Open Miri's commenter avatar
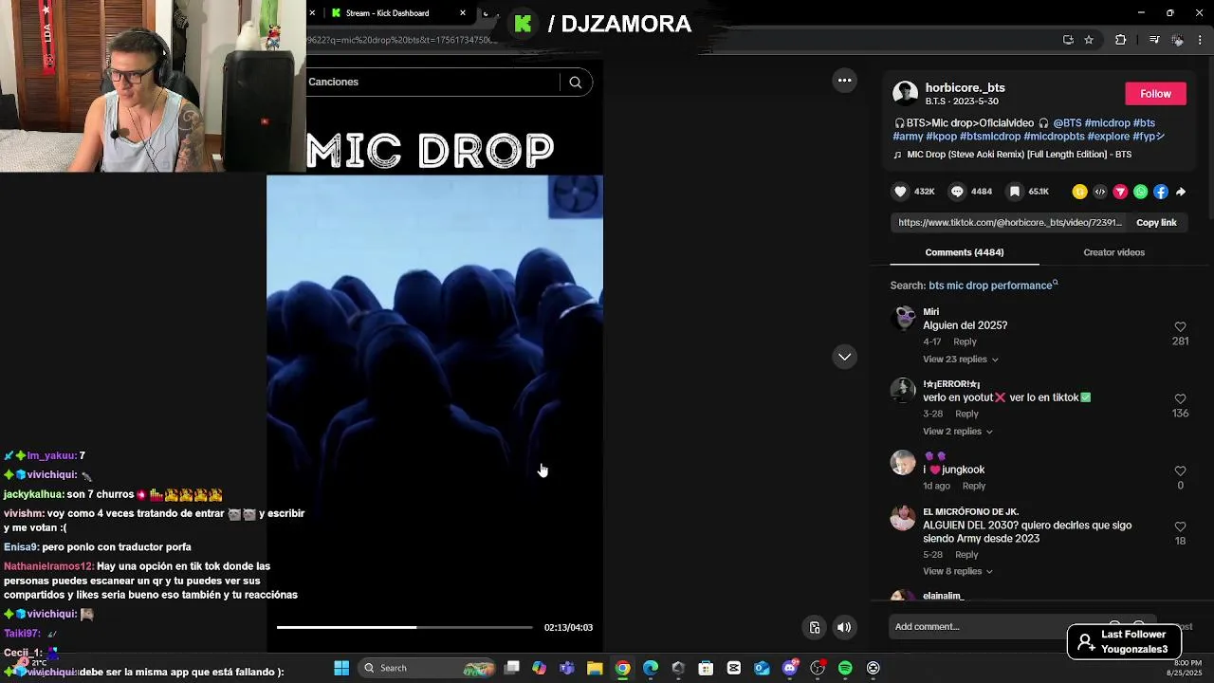The image size is (1214, 683). coord(905,318)
